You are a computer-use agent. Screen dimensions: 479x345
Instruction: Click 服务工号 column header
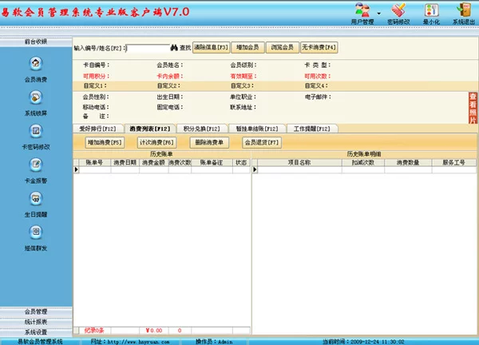click(454, 163)
